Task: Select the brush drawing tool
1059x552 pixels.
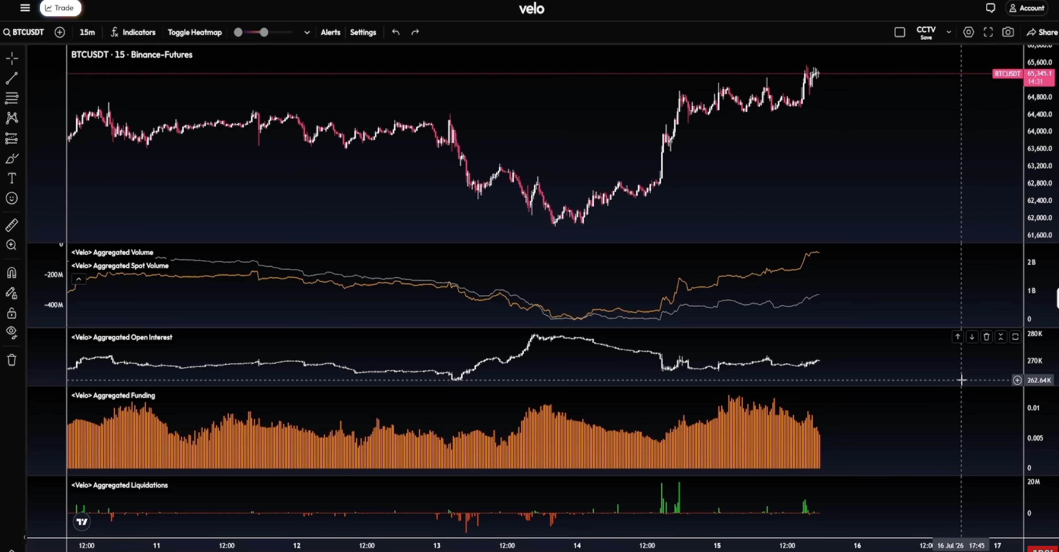Action: [11, 158]
